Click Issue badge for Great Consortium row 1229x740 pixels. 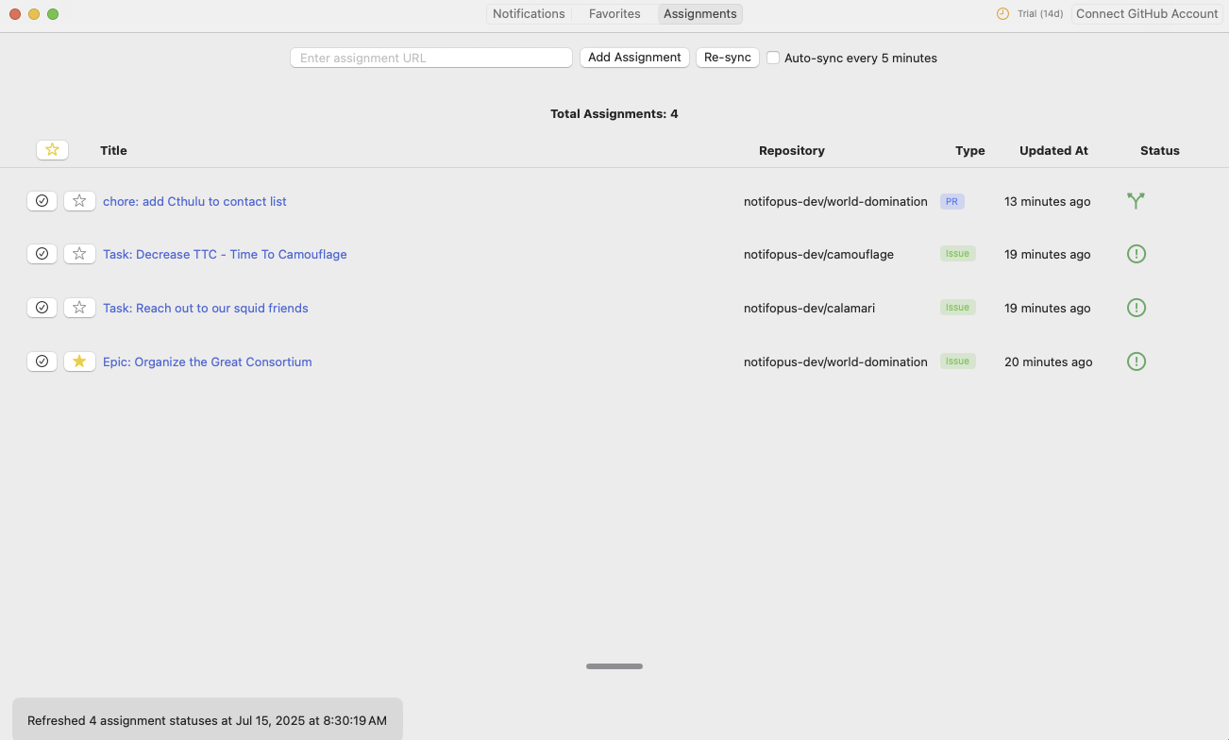957,362
